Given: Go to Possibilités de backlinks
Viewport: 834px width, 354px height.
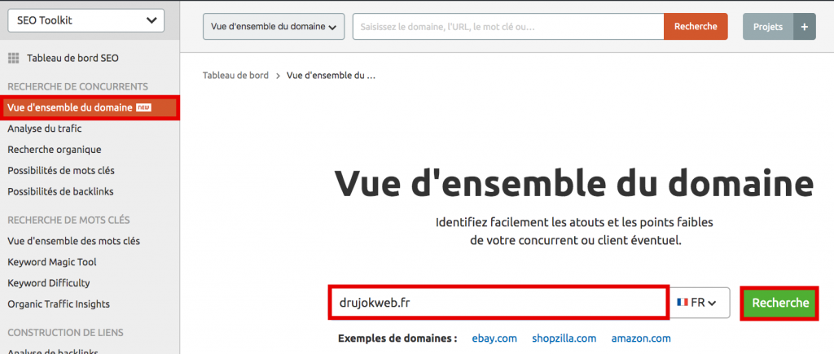Looking at the screenshot, I should click(60, 191).
